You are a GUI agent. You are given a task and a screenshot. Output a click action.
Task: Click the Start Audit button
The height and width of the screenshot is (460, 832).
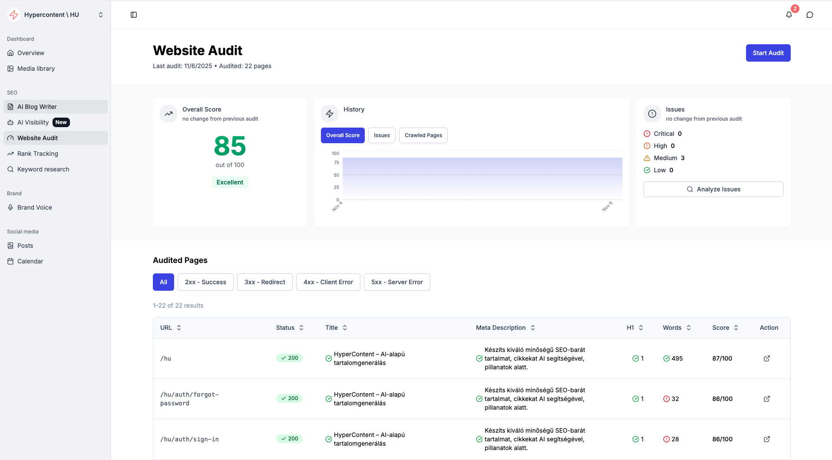(x=768, y=53)
